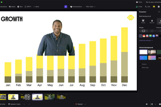Image resolution: width=161 pixels, height=107 pixels.
Task: Expand Additional settings
Action: point(146,40)
